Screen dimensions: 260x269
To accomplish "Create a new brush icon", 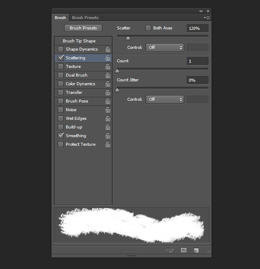I will coord(196,250).
